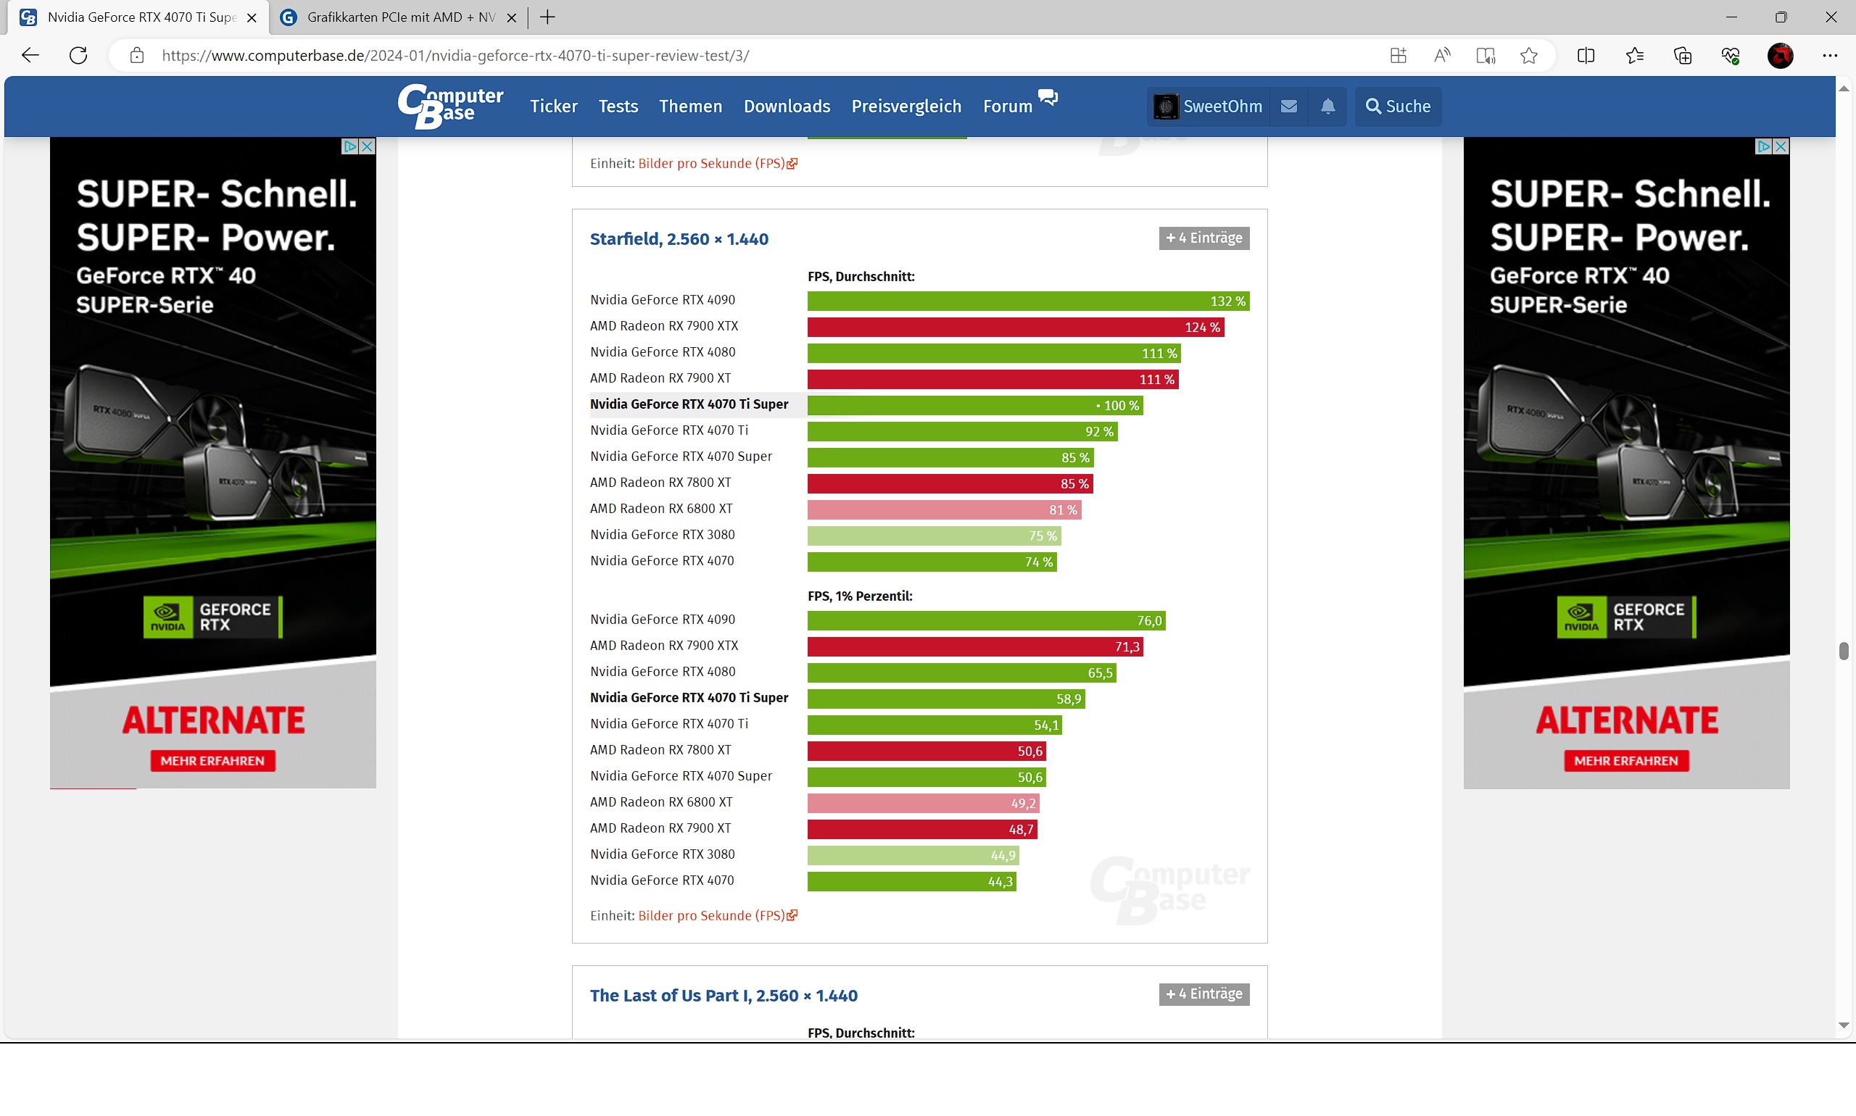Viewport: 1856px width, 1116px height.
Task: Add page to favorites star icon
Action: click(1528, 56)
